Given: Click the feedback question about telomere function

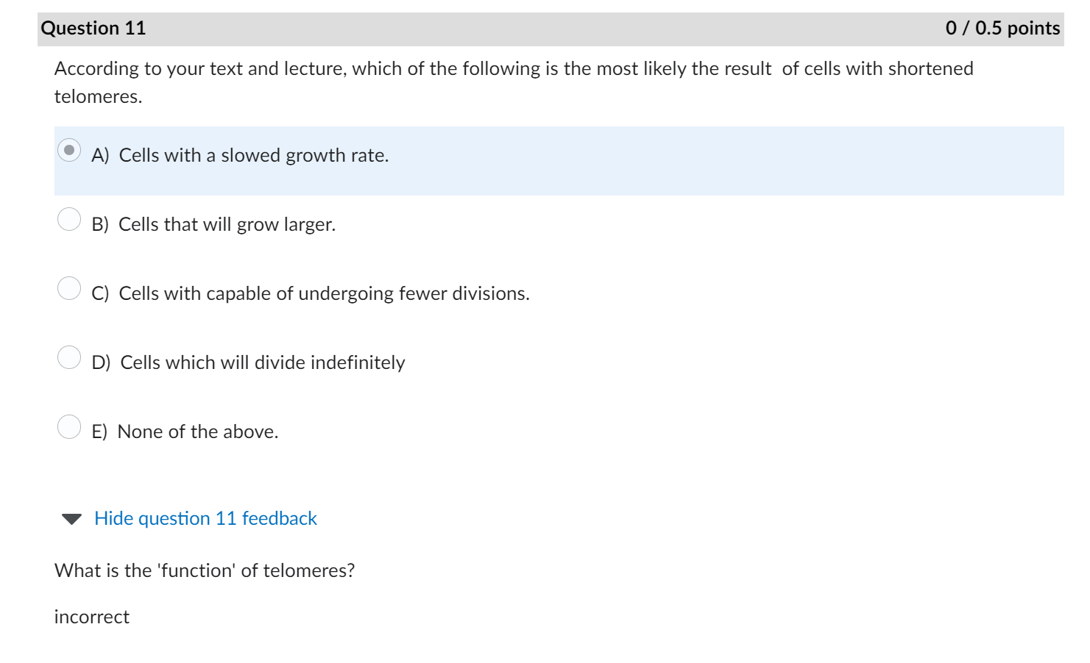Looking at the screenshot, I should [205, 570].
